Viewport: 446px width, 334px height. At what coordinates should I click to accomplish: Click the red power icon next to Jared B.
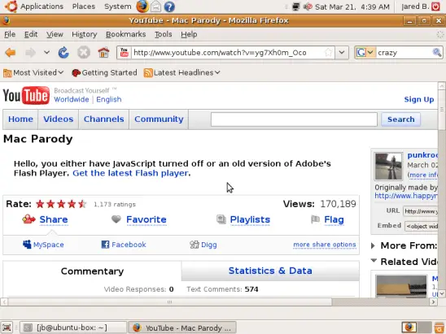(x=435, y=7)
